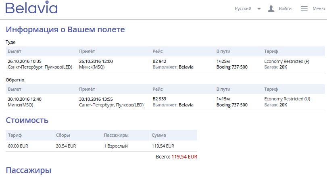Viewport: 327px width, 177px height.
Task: Open the Меню menu
Action: tap(319, 8)
